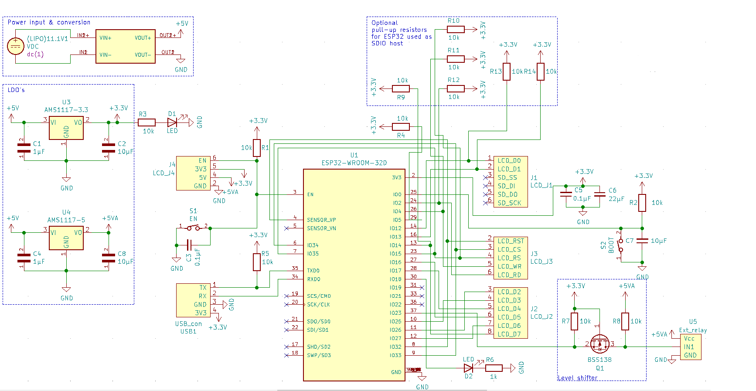Select resistor R8 10k symbol
This screenshot has width=756, height=391.
[x=625, y=322]
